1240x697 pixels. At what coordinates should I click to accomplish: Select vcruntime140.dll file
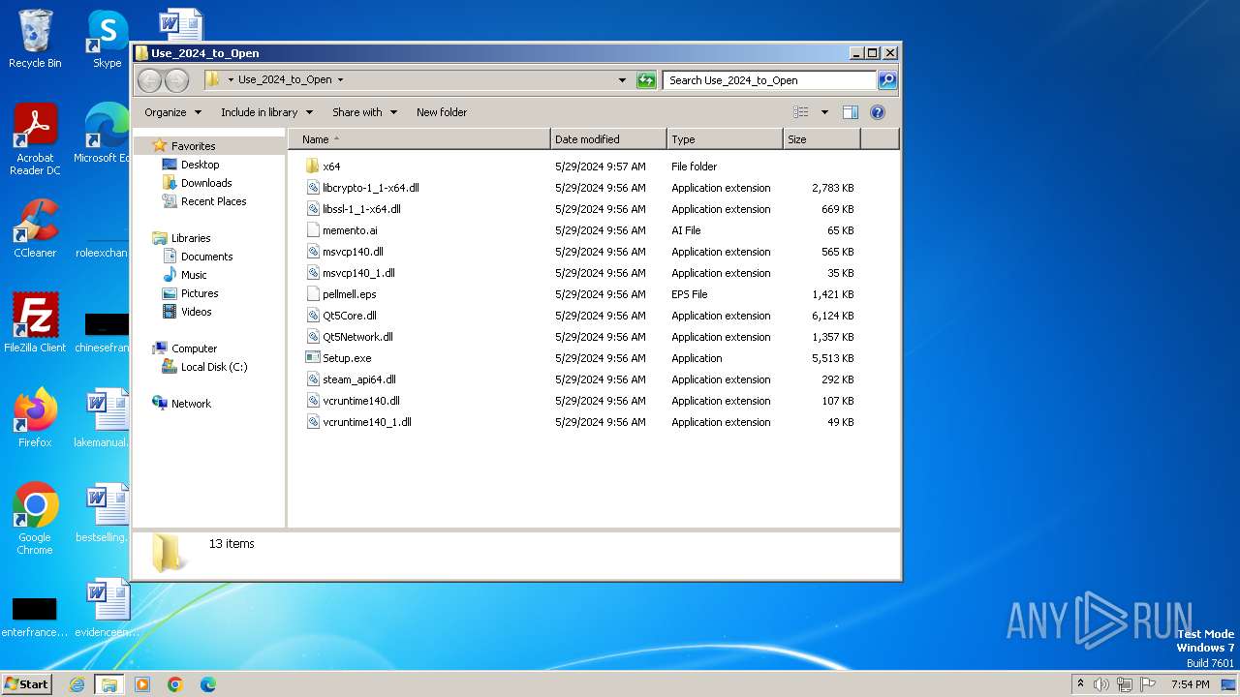point(360,401)
